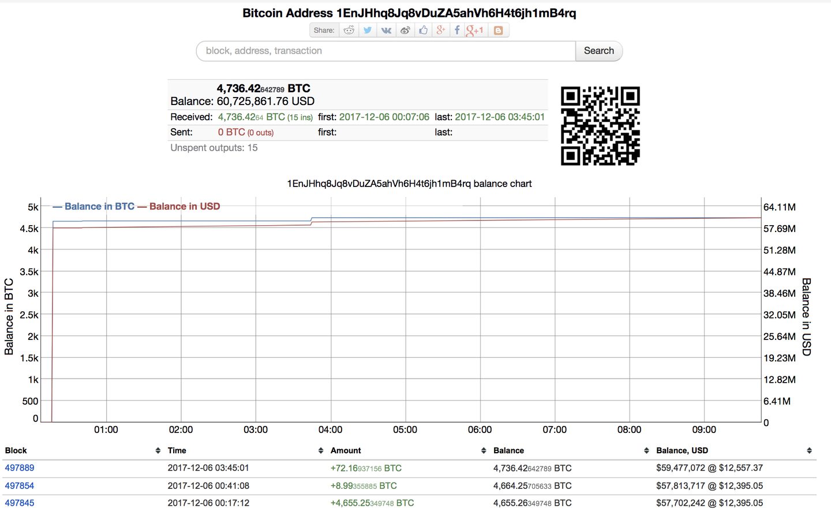
Task: Share this address on Reddit
Action: click(x=349, y=30)
